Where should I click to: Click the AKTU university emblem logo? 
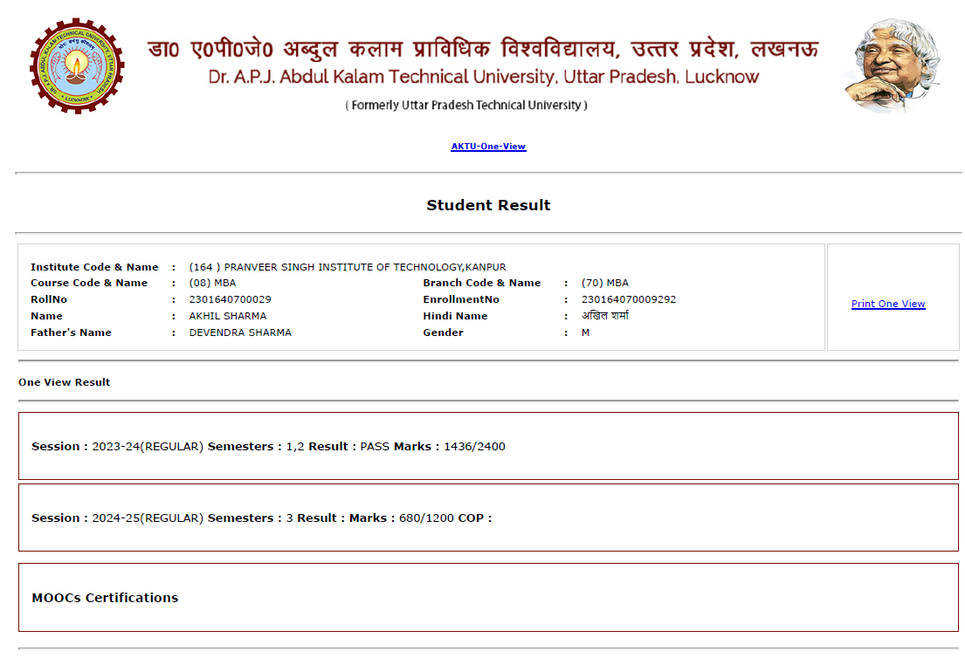[x=77, y=65]
